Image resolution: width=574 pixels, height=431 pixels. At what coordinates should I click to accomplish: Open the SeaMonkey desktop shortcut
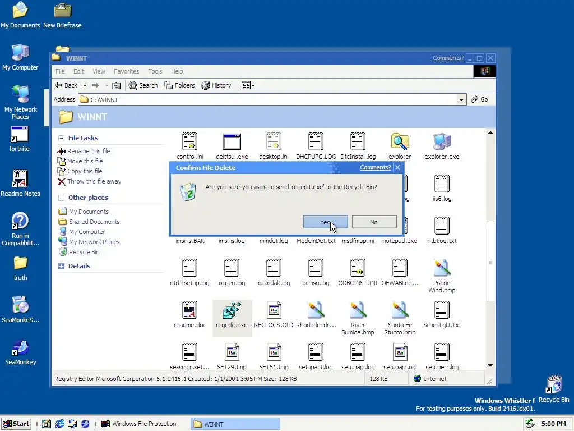[20, 352]
